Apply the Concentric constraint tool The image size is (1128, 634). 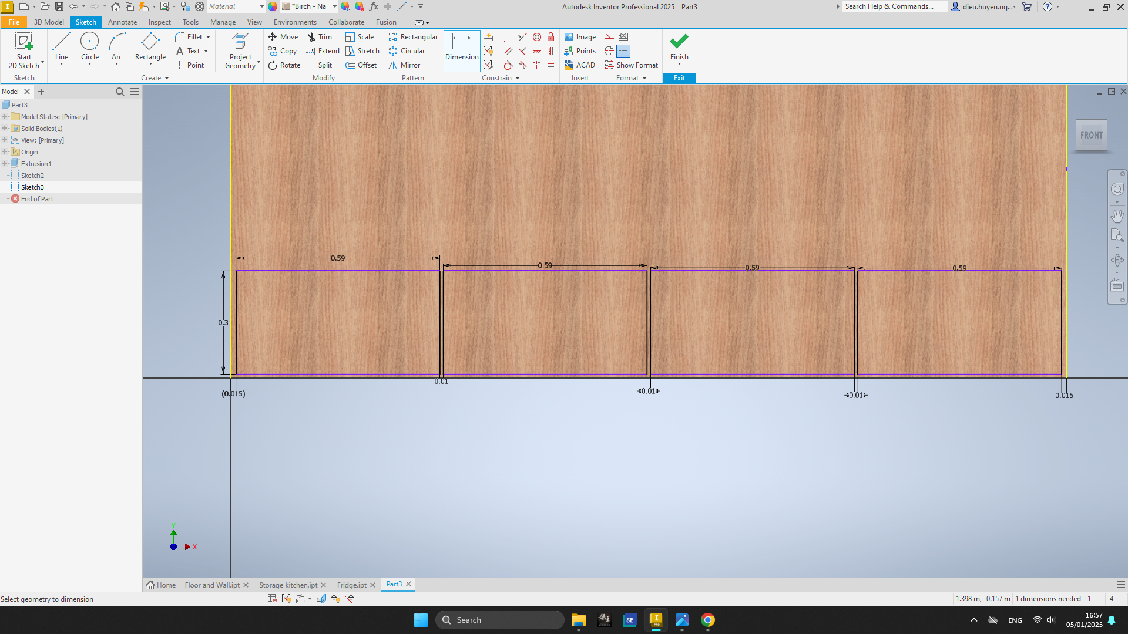[x=536, y=37]
